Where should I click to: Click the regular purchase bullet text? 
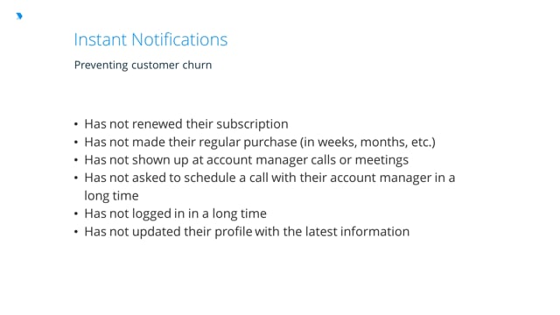click(260, 142)
